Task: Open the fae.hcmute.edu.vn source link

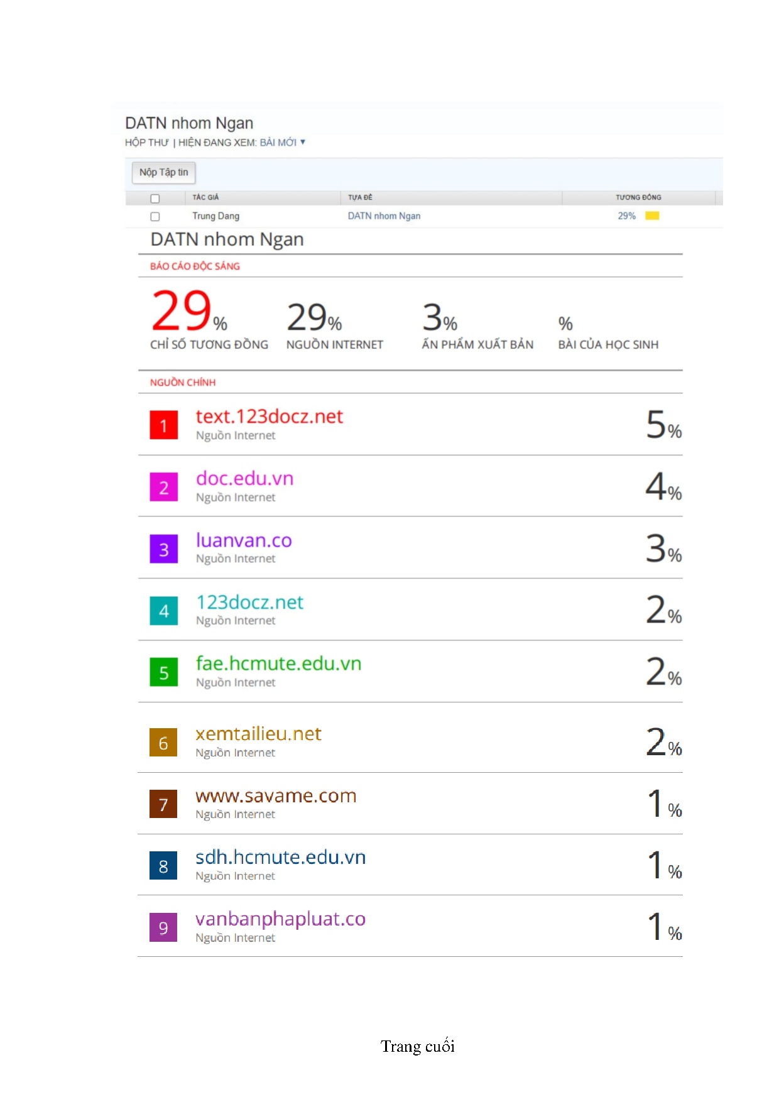Action: (x=278, y=663)
